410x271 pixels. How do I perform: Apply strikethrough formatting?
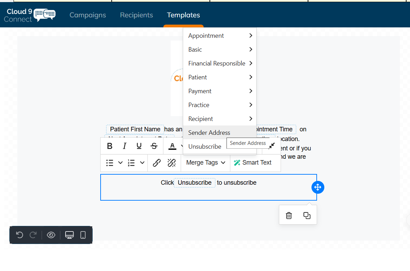[x=154, y=146]
